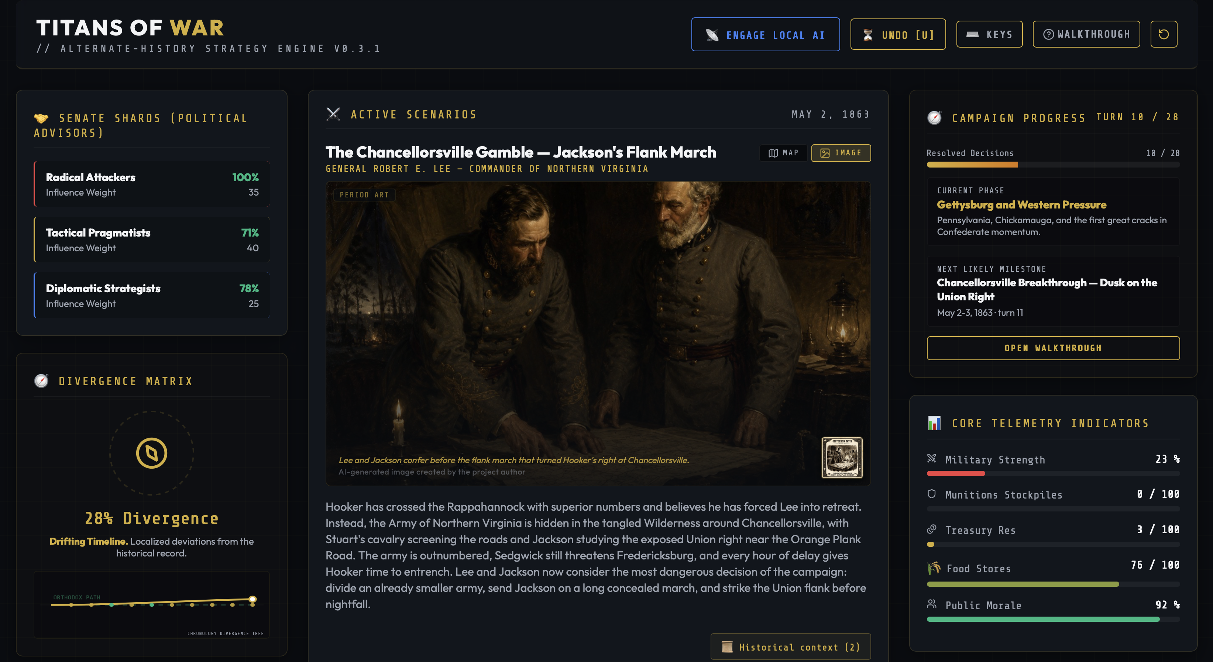Viewport: 1213px width, 662px height.
Task: Click the May 2, 1863 date
Action: tap(830, 114)
